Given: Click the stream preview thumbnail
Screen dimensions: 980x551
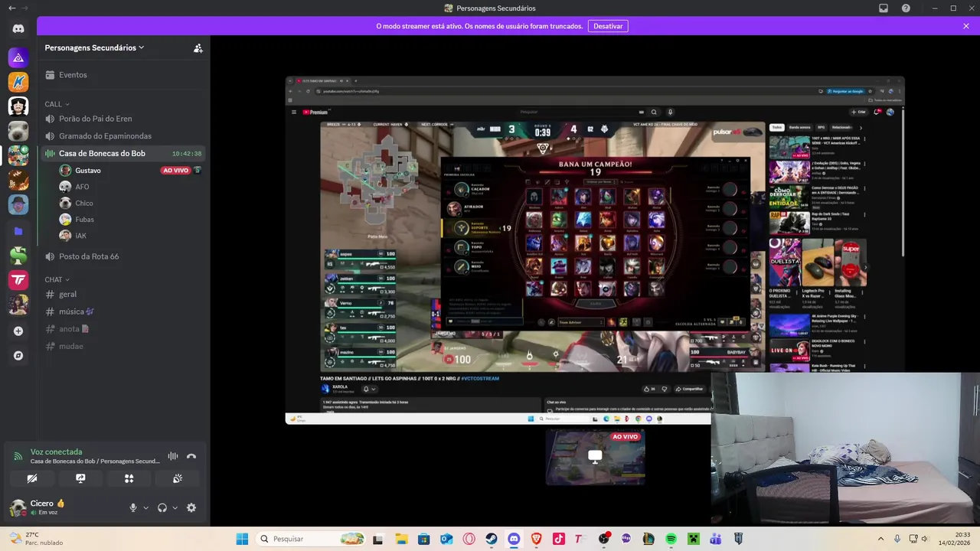Looking at the screenshot, I should (595, 457).
